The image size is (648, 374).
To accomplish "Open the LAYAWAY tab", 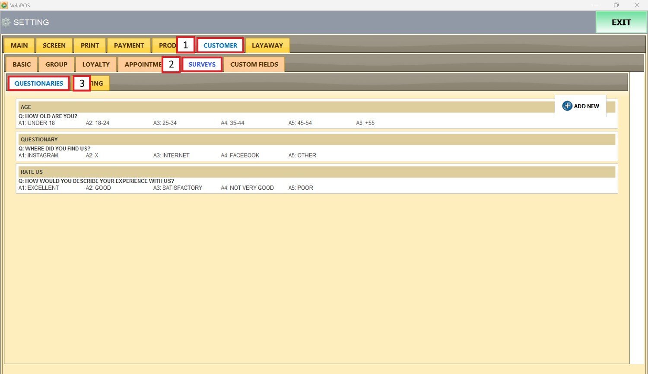I will (267, 45).
